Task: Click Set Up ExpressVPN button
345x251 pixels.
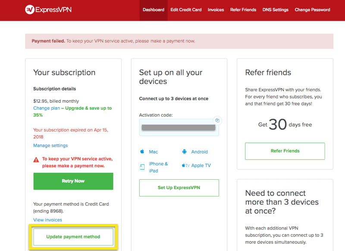Action: click(x=179, y=188)
